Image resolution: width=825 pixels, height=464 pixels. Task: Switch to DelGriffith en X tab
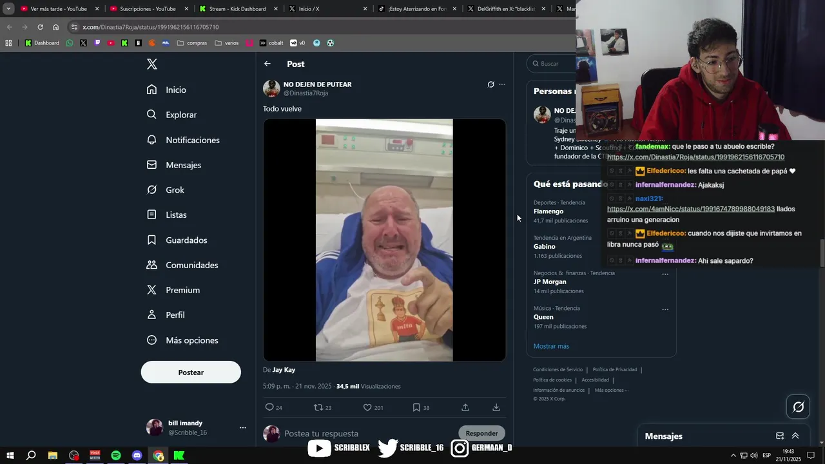tap(506, 9)
